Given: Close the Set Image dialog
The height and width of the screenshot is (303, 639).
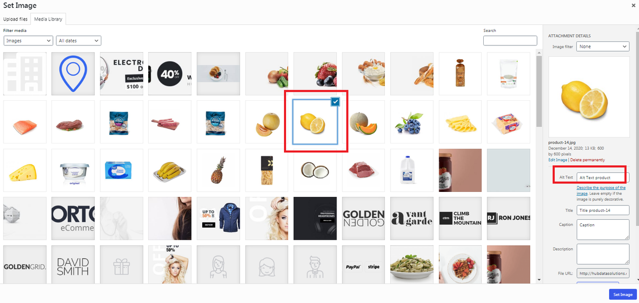Looking at the screenshot, I should [x=634, y=5].
